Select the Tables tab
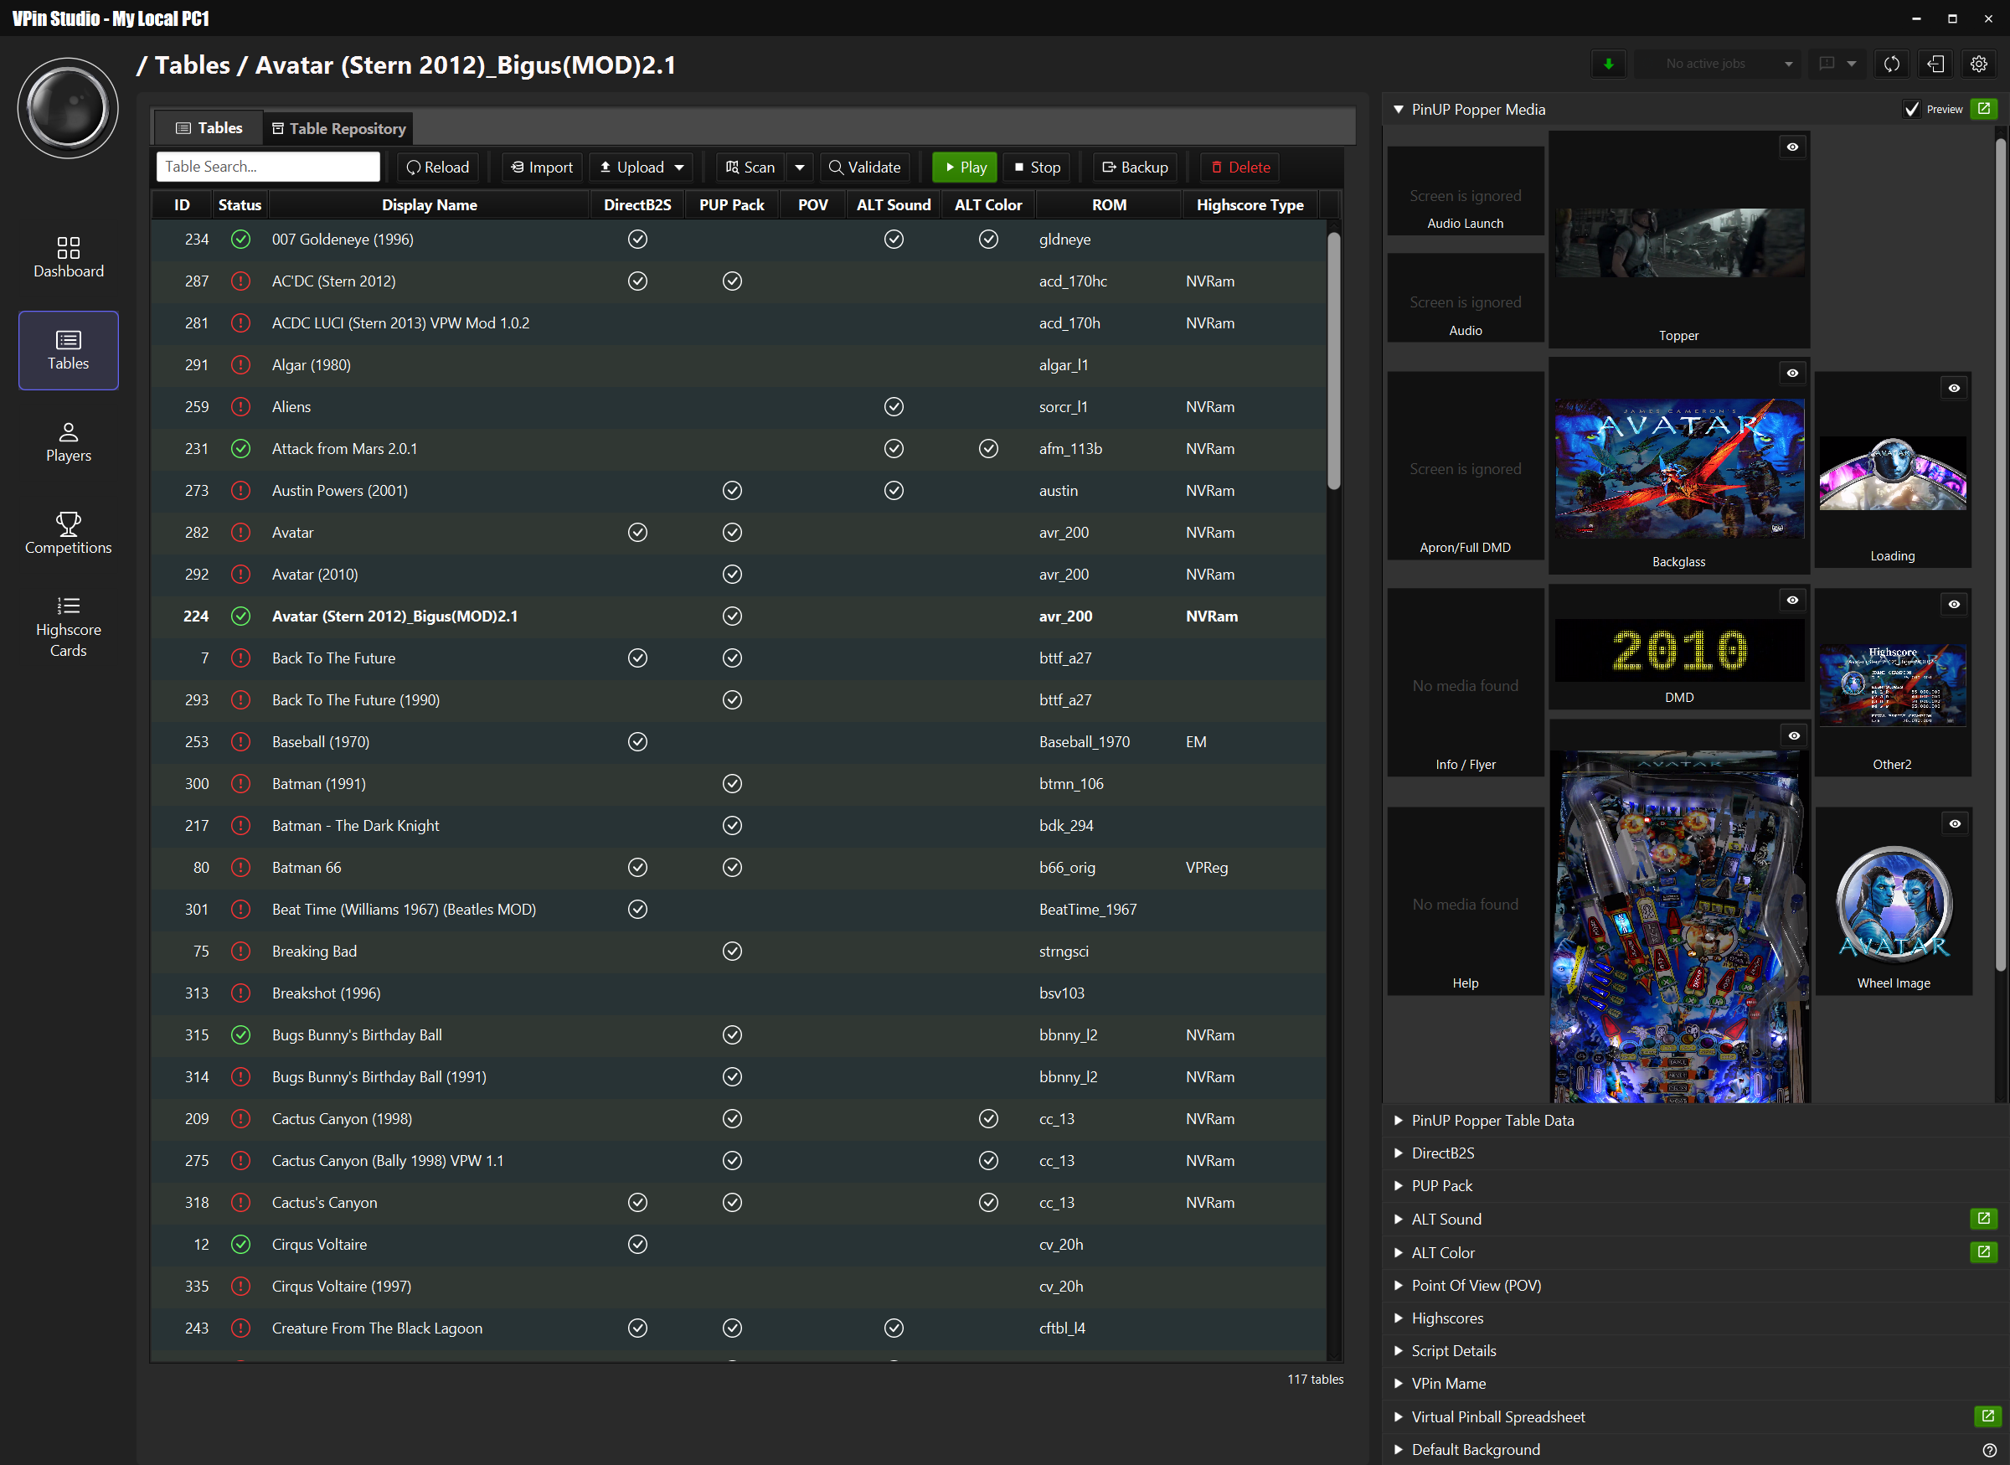This screenshot has width=2010, height=1465. [209, 129]
